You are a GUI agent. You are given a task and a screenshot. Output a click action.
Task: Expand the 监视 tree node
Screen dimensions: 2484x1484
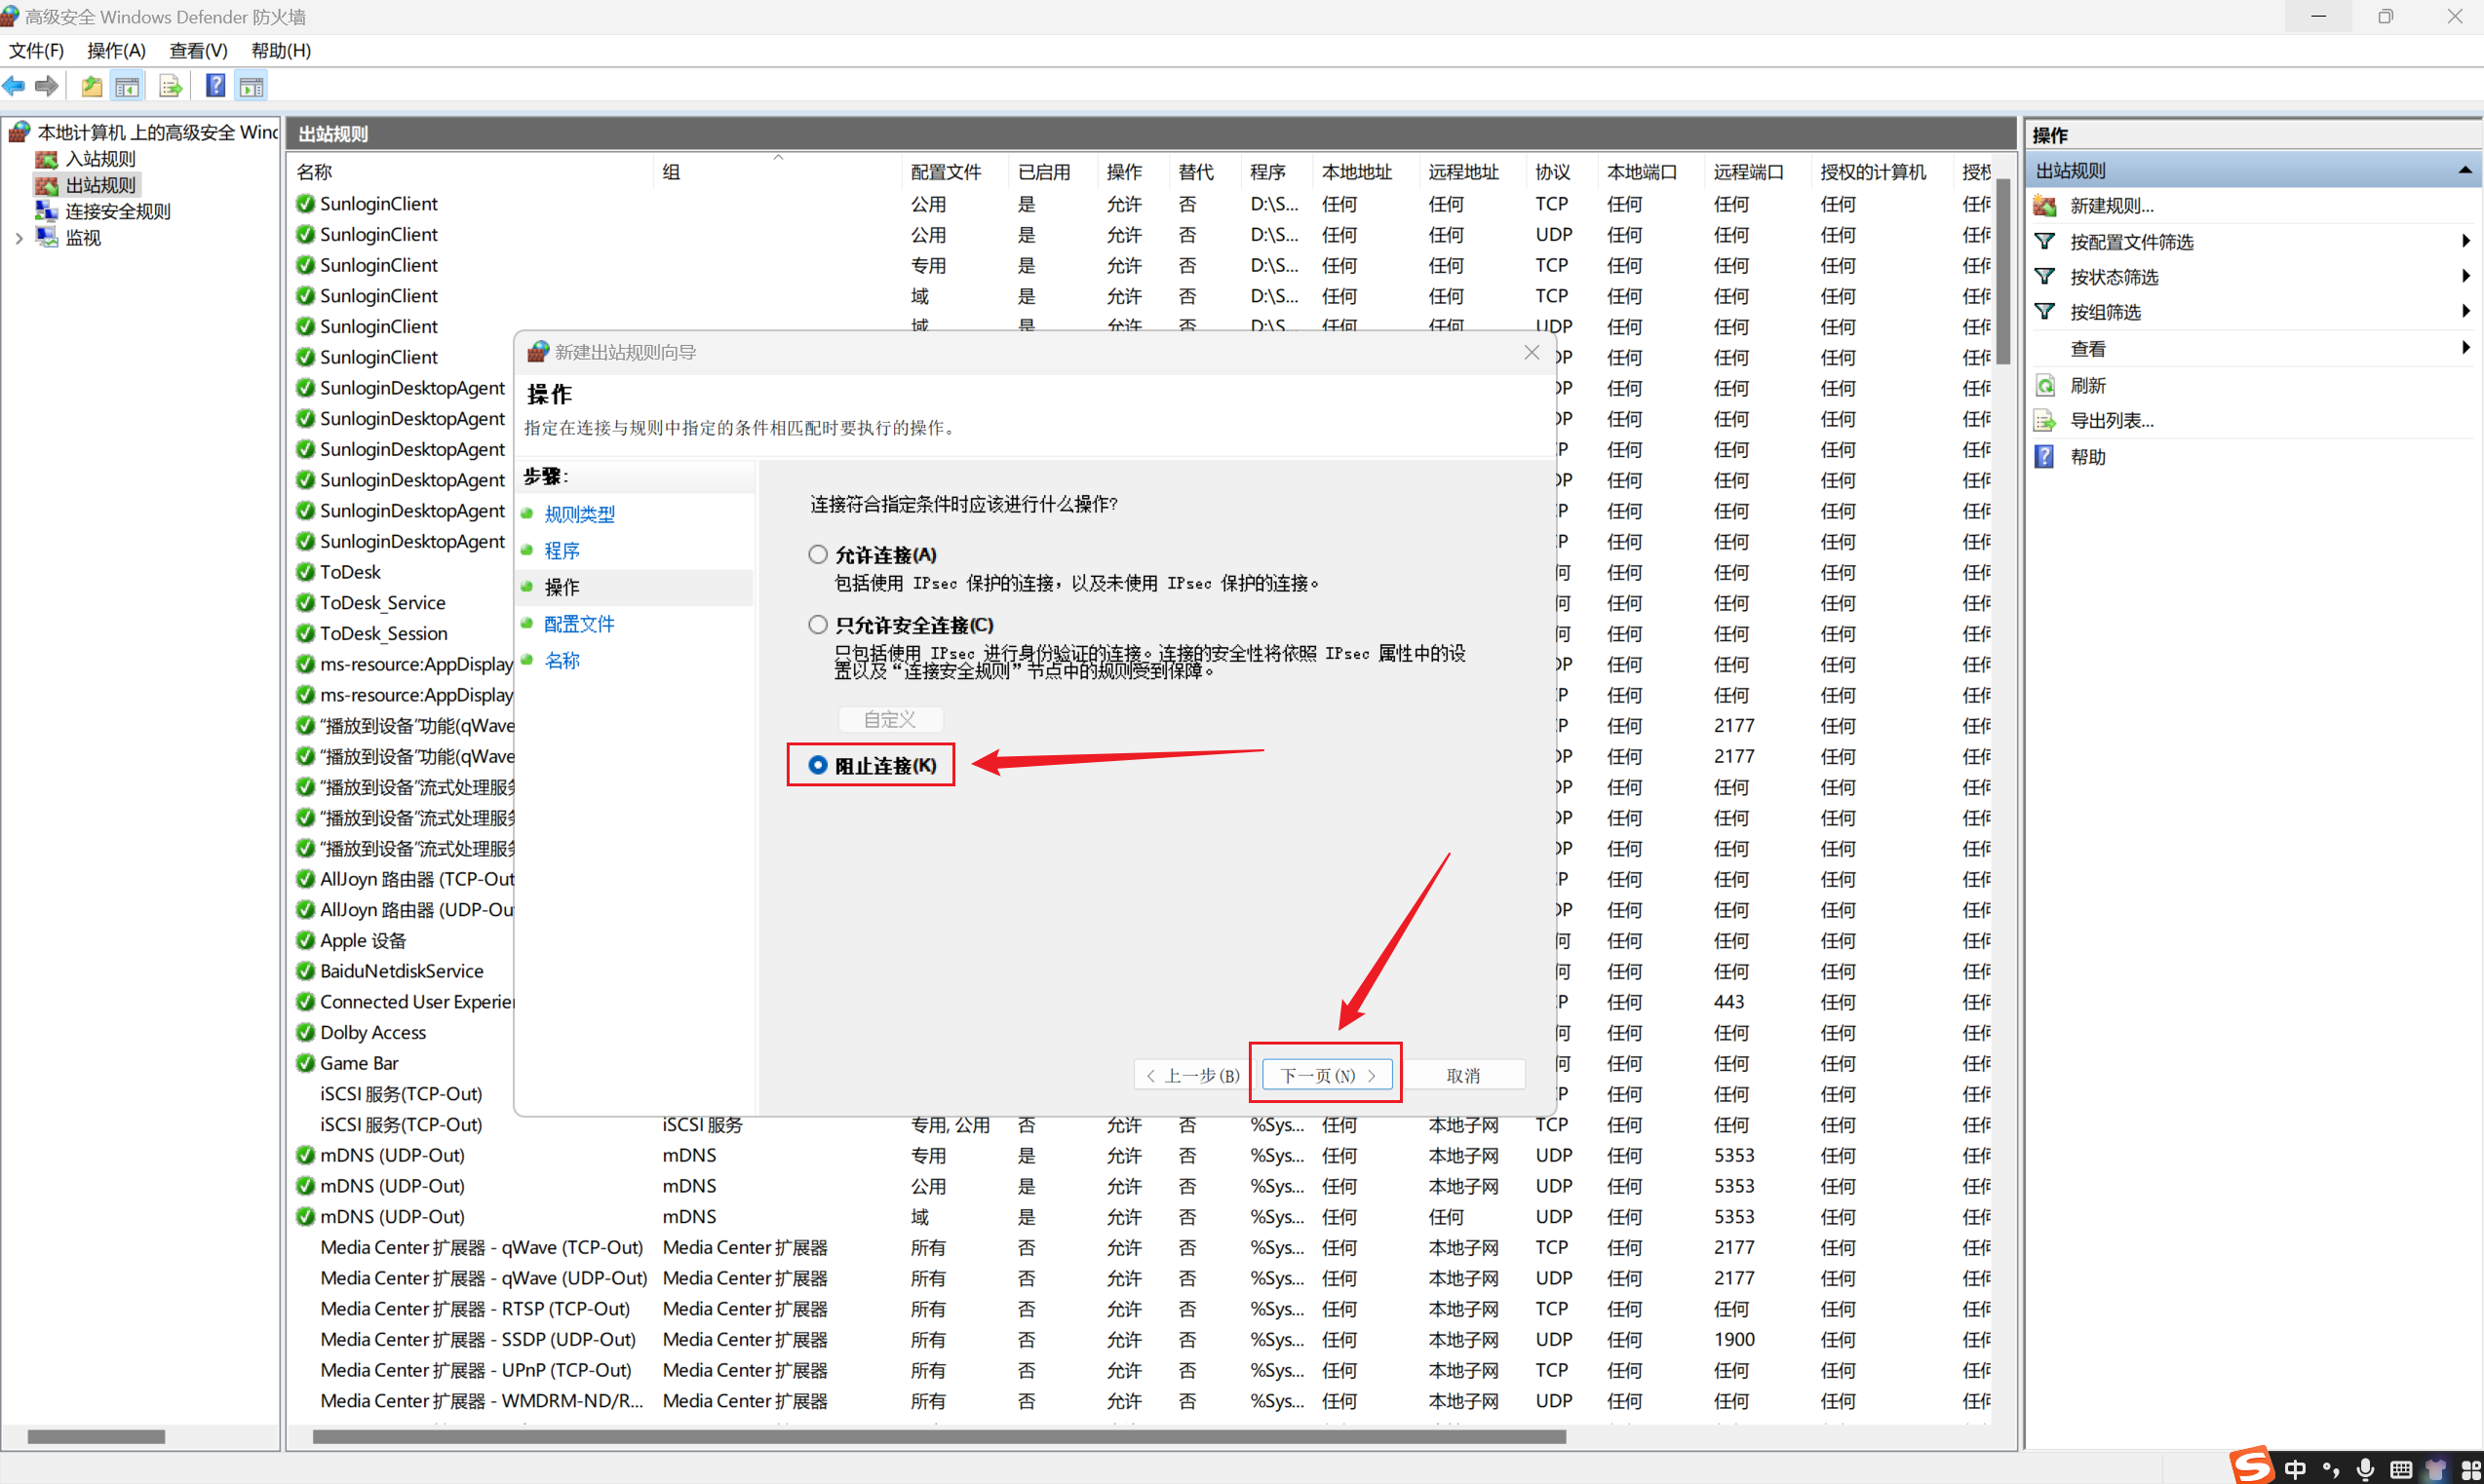pos(18,238)
